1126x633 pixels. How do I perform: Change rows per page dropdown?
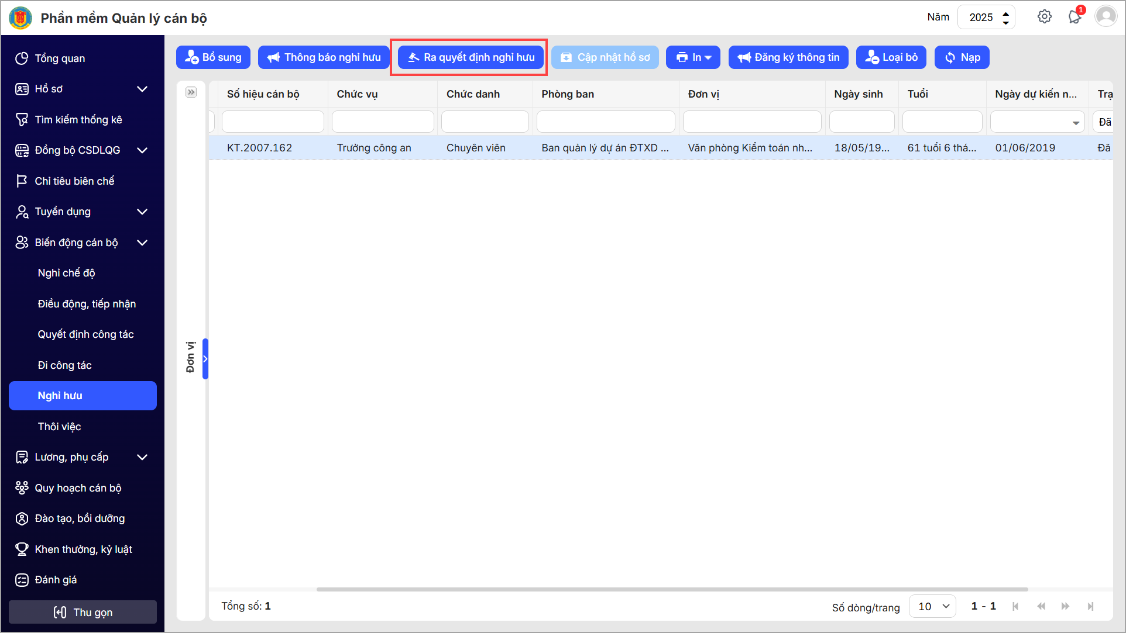point(932,606)
